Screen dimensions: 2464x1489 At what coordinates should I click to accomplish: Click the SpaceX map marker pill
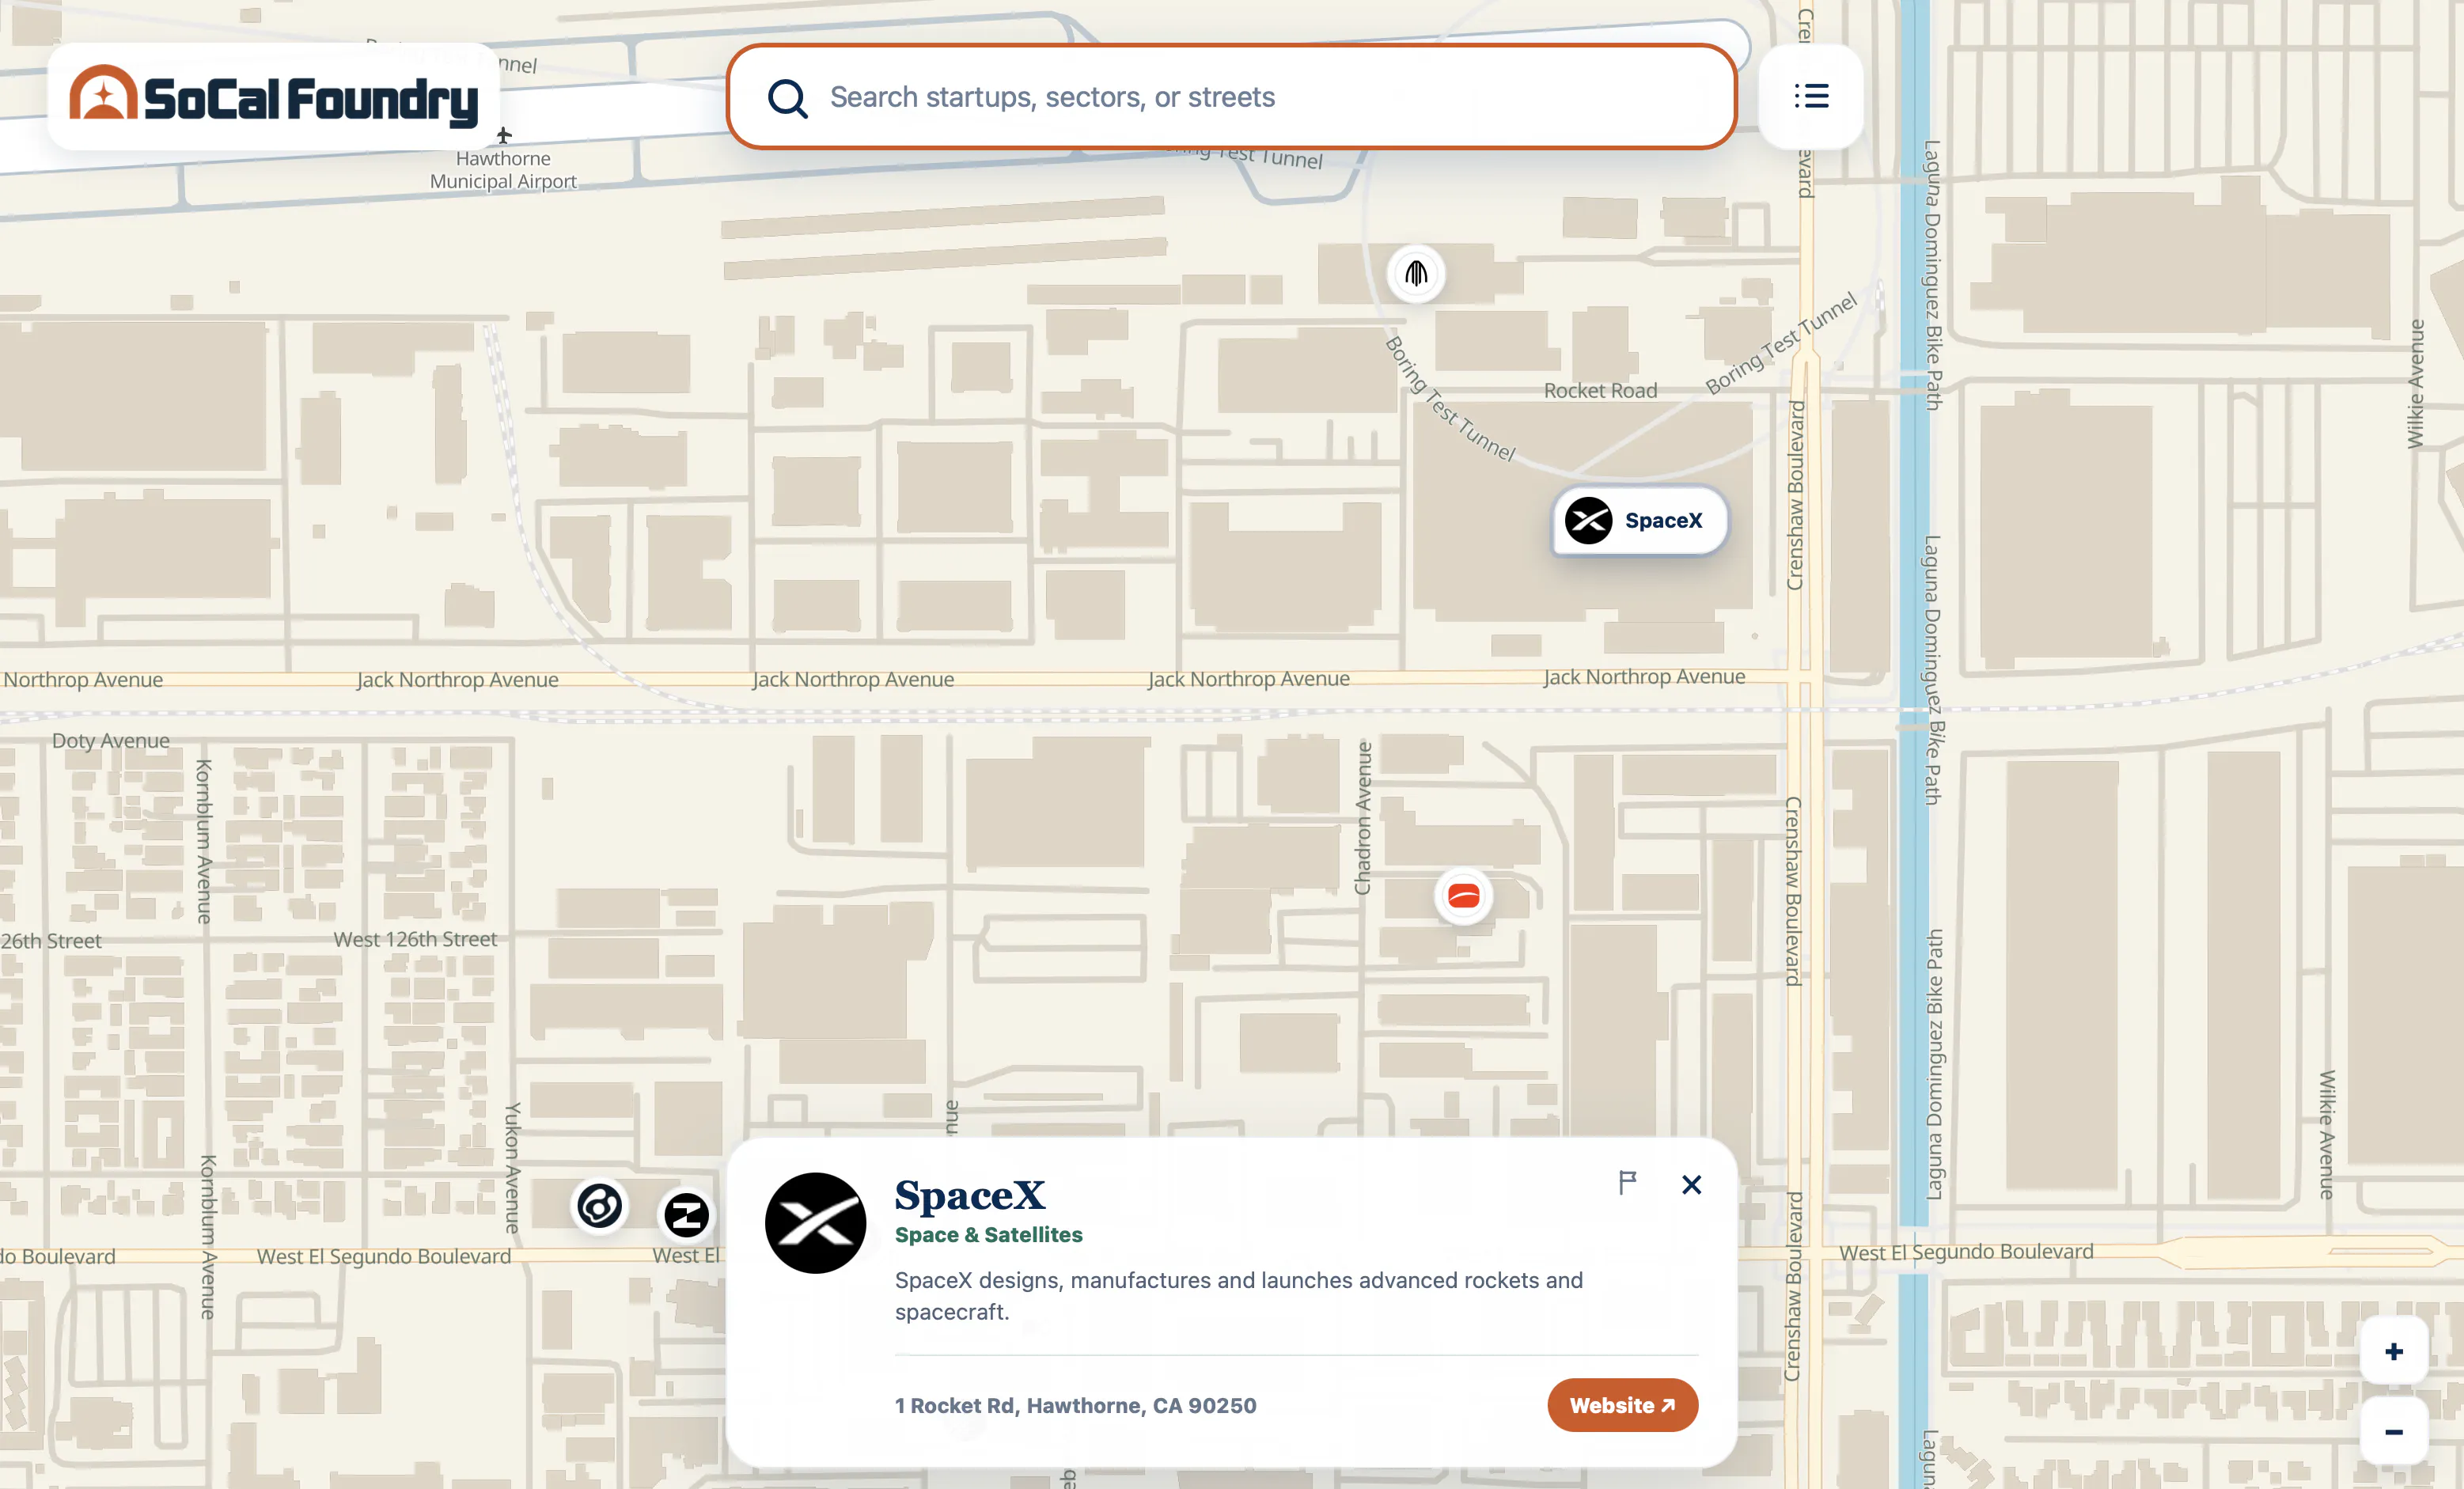1639,520
